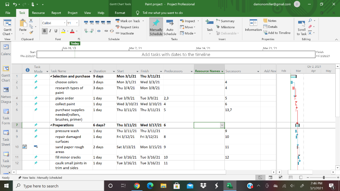Collapse the Selection and purchase summary task
Image resolution: width=340 pixels, height=191 pixels.
click(50, 76)
